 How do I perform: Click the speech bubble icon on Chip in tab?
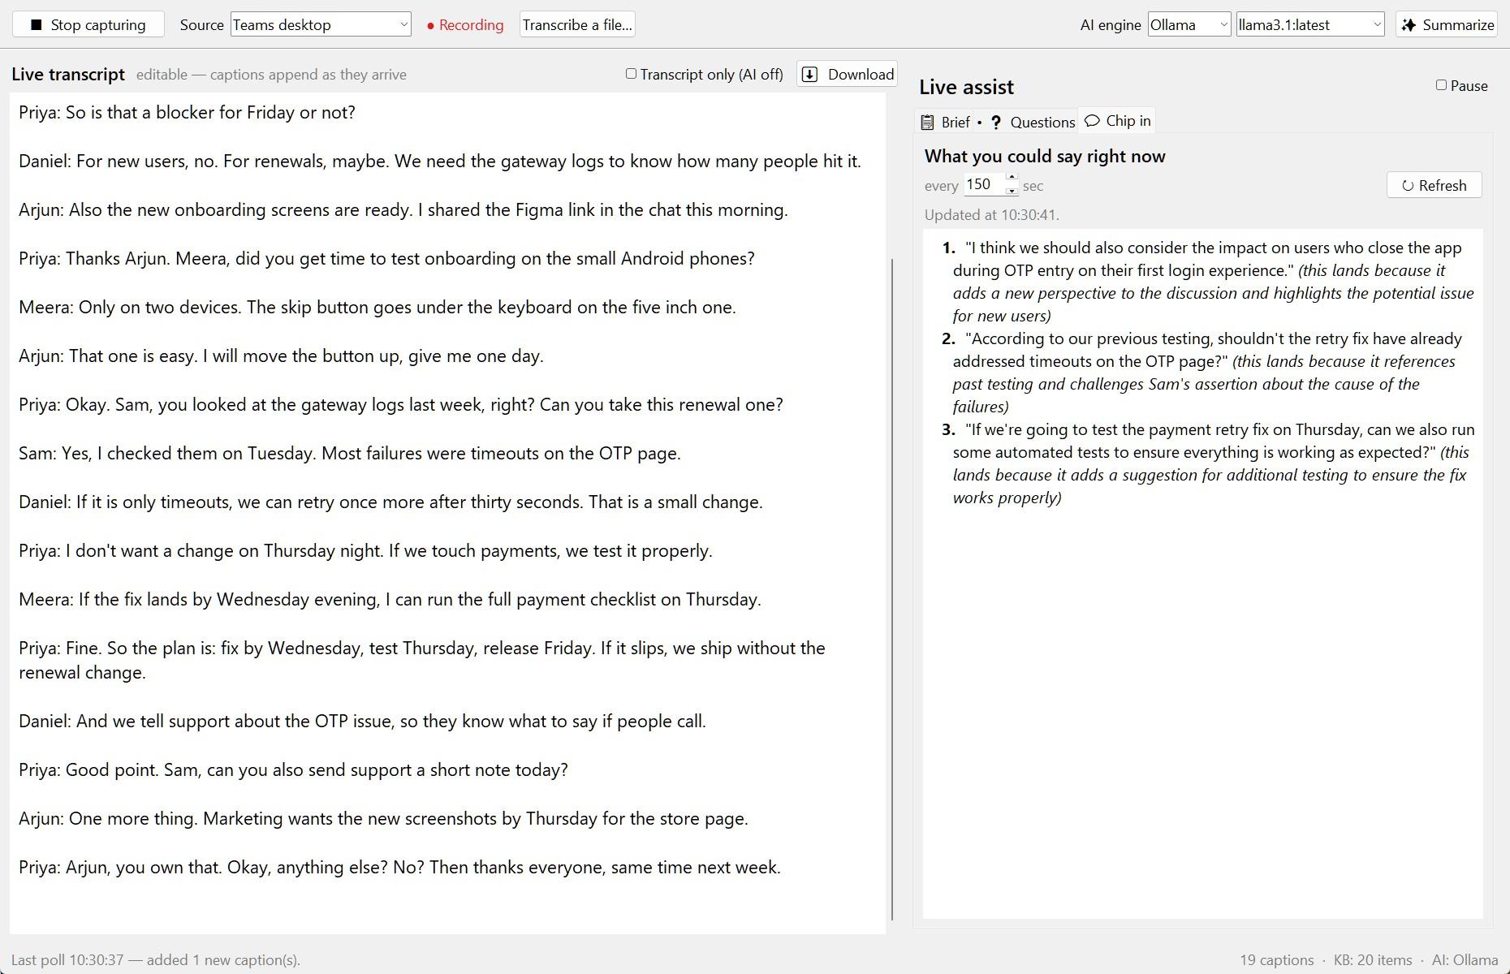1093,121
